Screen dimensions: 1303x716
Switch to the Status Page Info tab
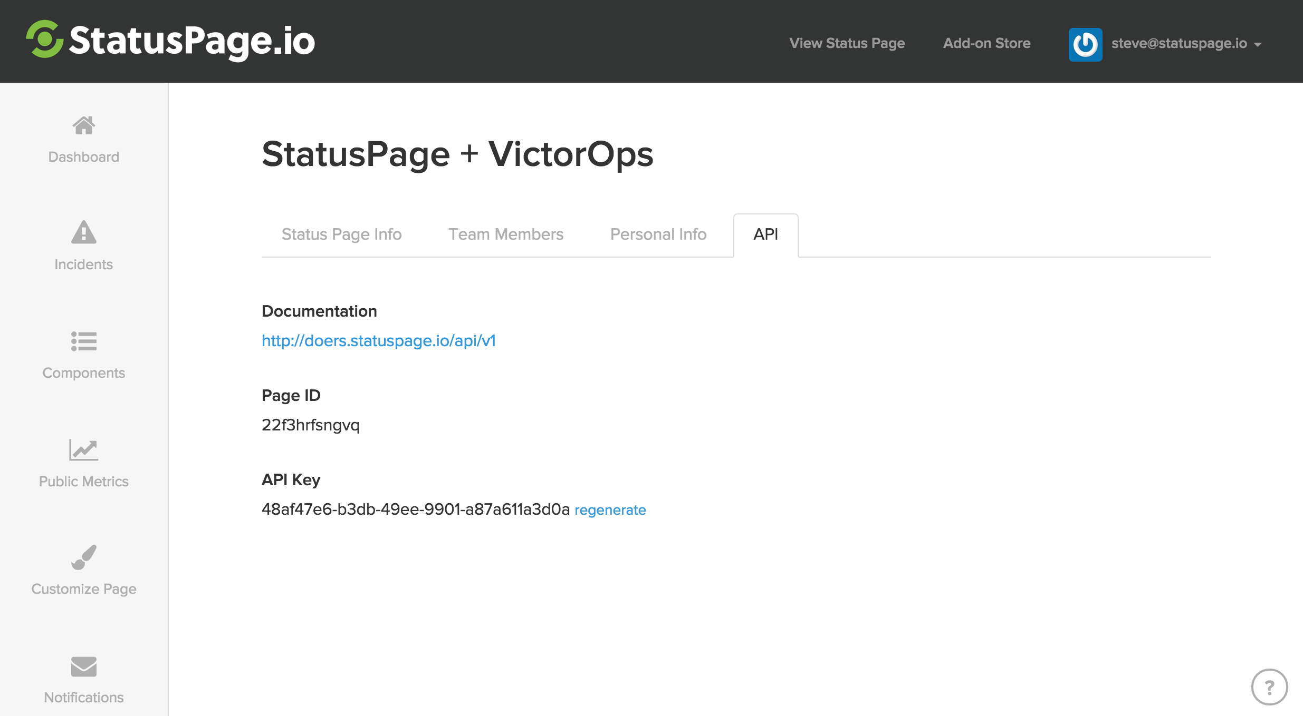341,234
